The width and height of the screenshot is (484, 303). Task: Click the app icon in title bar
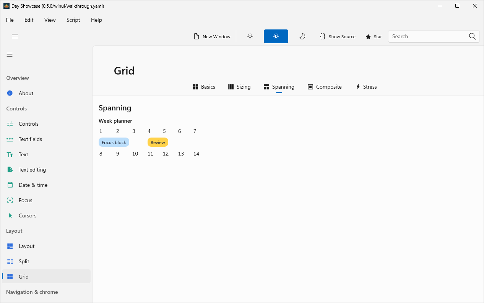click(6, 6)
